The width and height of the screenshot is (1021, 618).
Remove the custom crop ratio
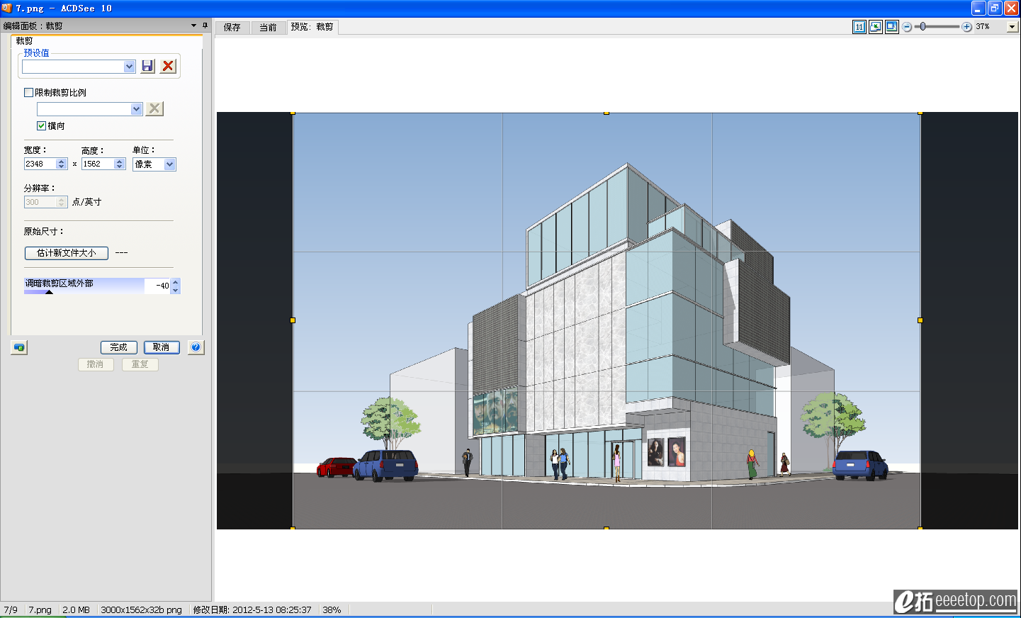(x=154, y=108)
